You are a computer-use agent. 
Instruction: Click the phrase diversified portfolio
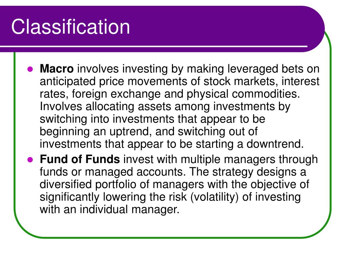[93, 185]
